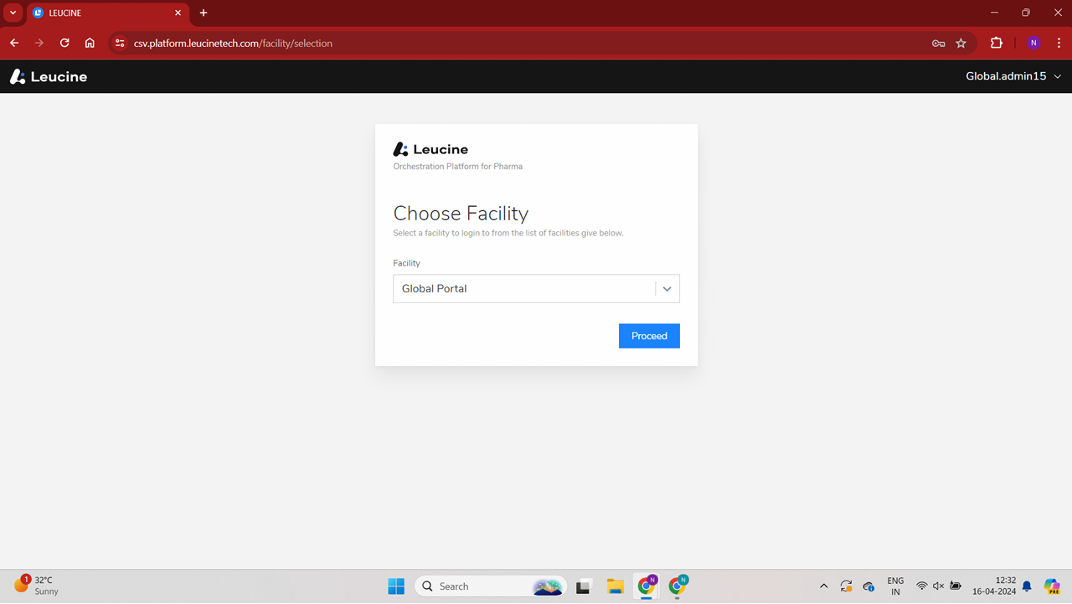Click the muted volume icon
The width and height of the screenshot is (1072, 604).
938,586
